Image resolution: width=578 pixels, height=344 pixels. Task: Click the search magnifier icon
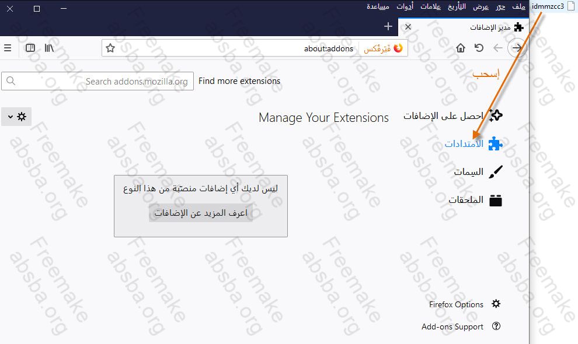(x=11, y=80)
